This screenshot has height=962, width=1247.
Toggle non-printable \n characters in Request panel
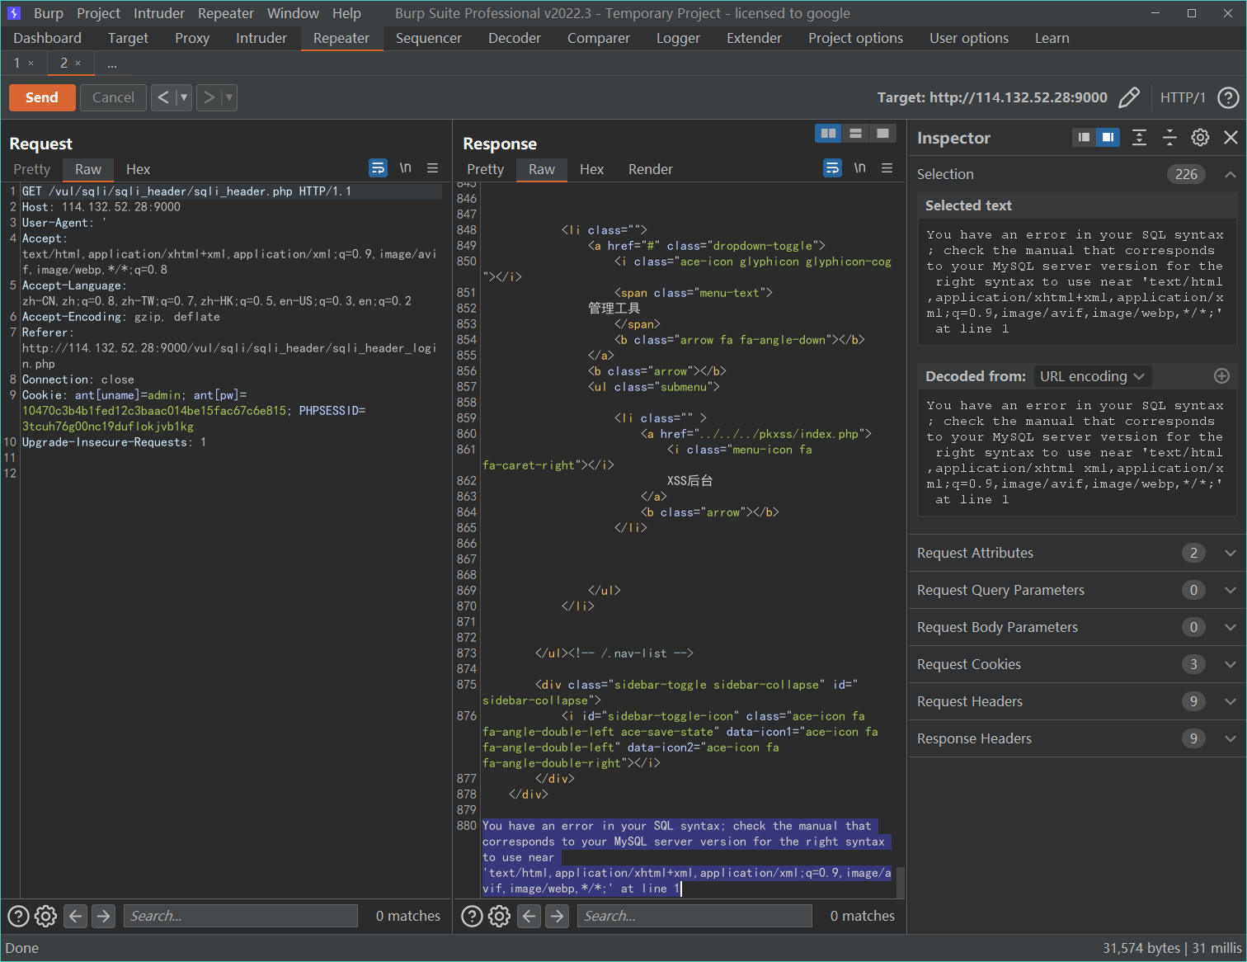[x=406, y=168]
